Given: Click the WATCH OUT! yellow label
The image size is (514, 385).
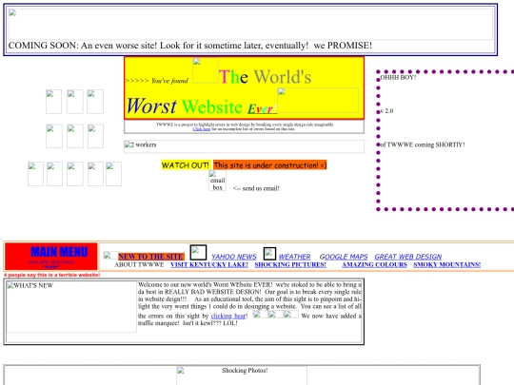Looking at the screenshot, I should coord(186,165).
